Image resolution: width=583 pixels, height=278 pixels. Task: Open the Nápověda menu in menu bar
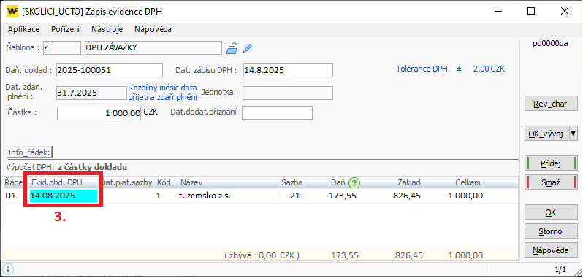pyautogui.click(x=153, y=29)
